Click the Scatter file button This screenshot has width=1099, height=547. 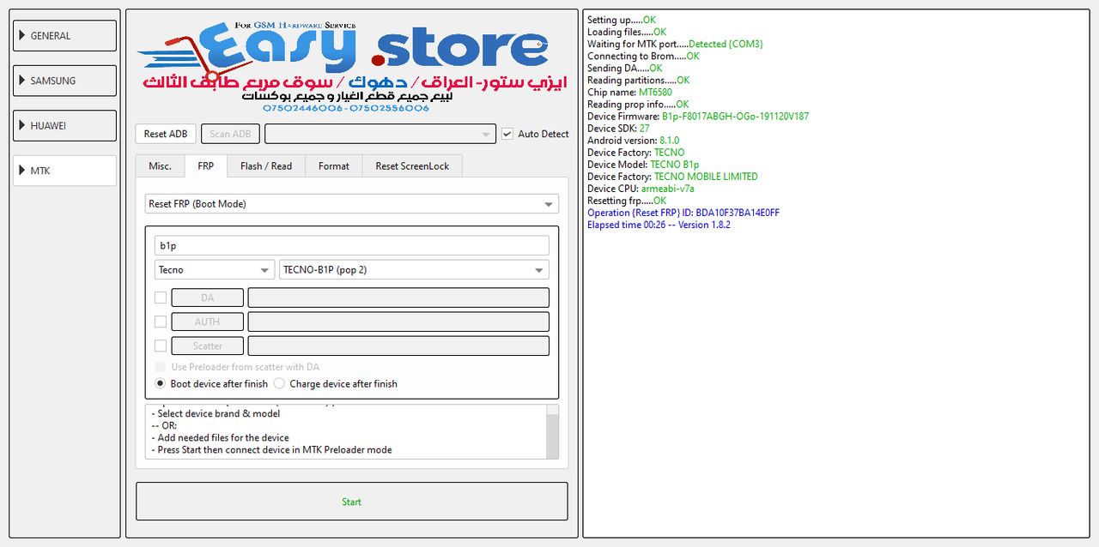[207, 346]
